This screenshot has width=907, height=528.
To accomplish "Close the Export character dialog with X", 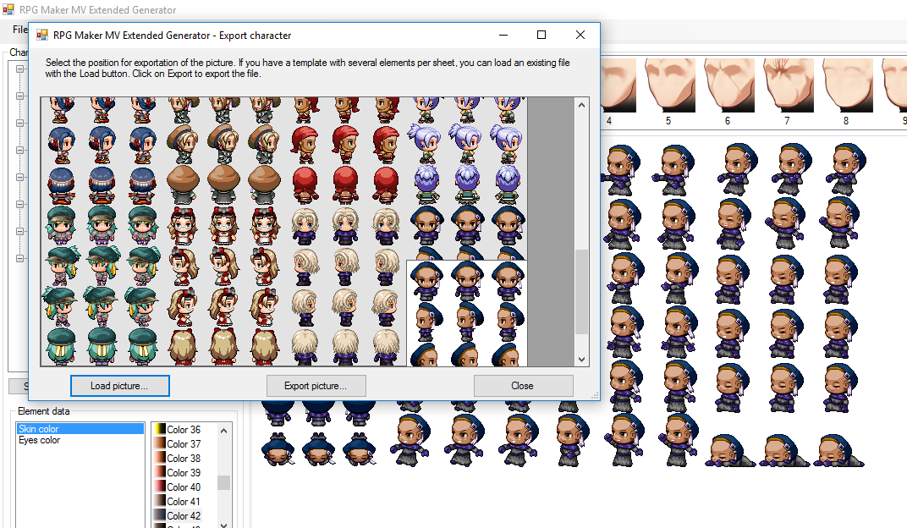I will coord(580,35).
